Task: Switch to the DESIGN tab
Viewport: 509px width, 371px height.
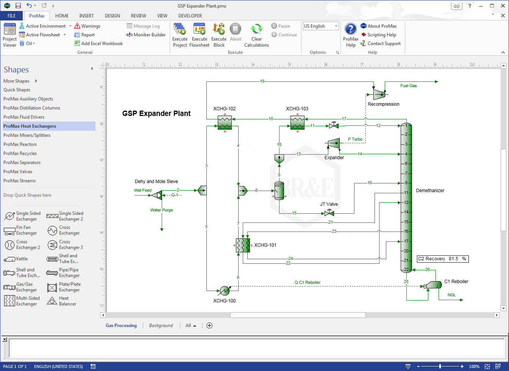Action: (x=112, y=16)
